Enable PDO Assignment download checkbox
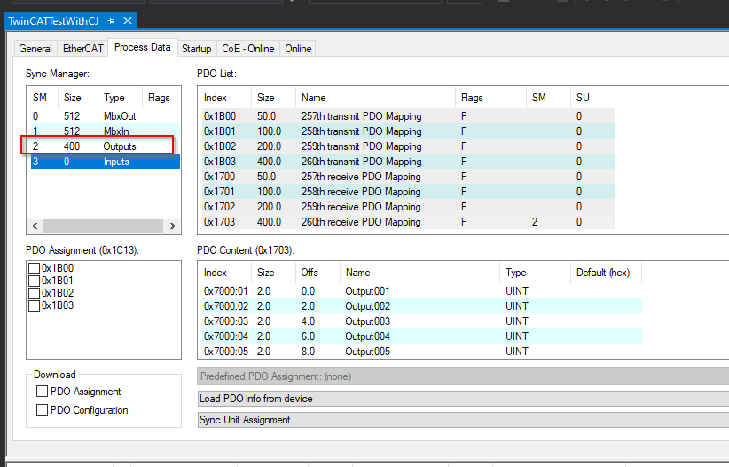This screenshot has width=729, height=467. (42, 392)
